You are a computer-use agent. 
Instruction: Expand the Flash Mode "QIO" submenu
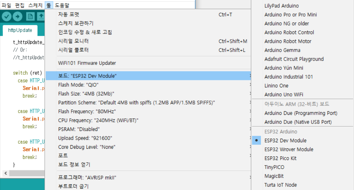click(148, 85)
